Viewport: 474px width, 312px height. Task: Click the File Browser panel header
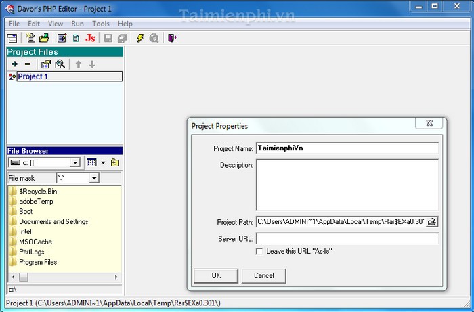[65, 151]
